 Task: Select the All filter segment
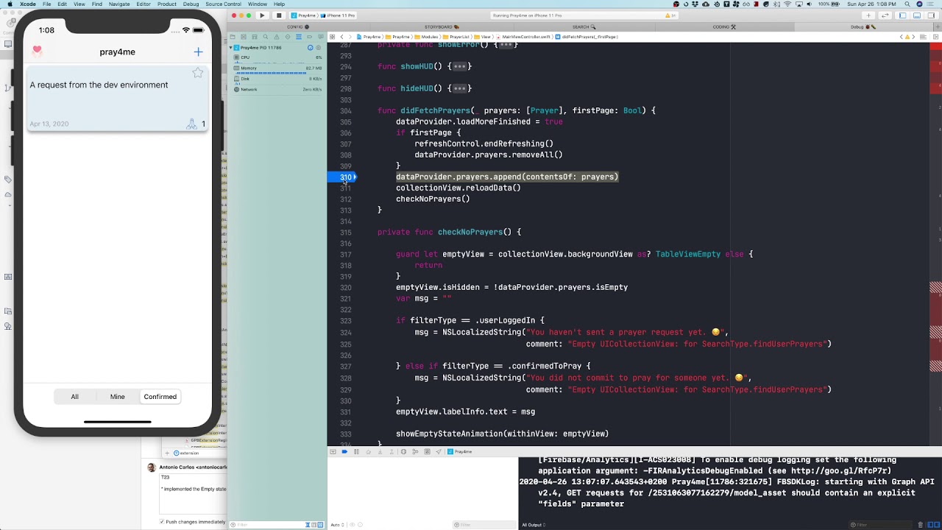click(x=74, y=397)
